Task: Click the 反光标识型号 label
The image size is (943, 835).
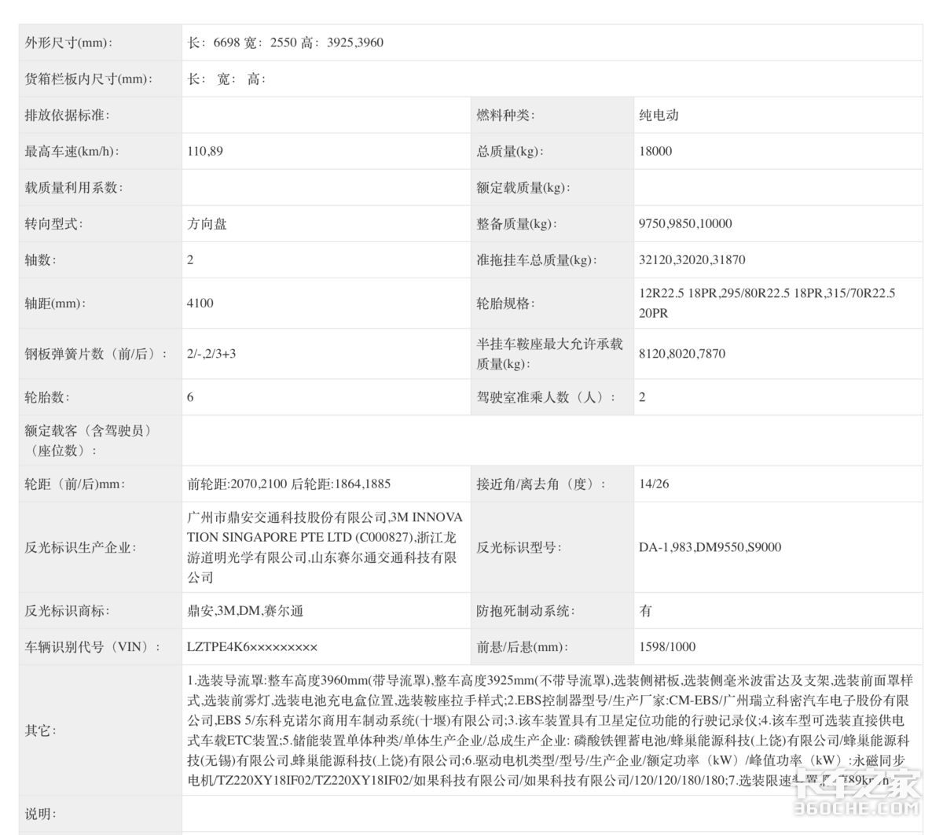Action: [519, 547]
